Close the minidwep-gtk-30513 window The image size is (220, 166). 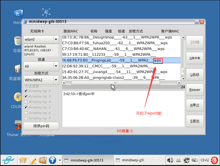(x=202, y=22)
